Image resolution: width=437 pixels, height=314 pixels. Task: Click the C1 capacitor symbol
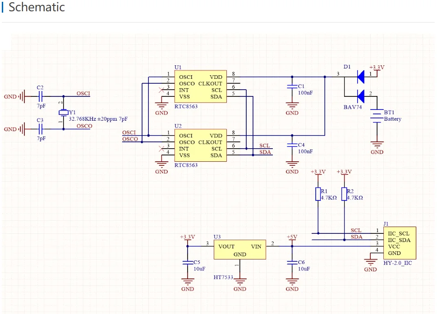292,86
